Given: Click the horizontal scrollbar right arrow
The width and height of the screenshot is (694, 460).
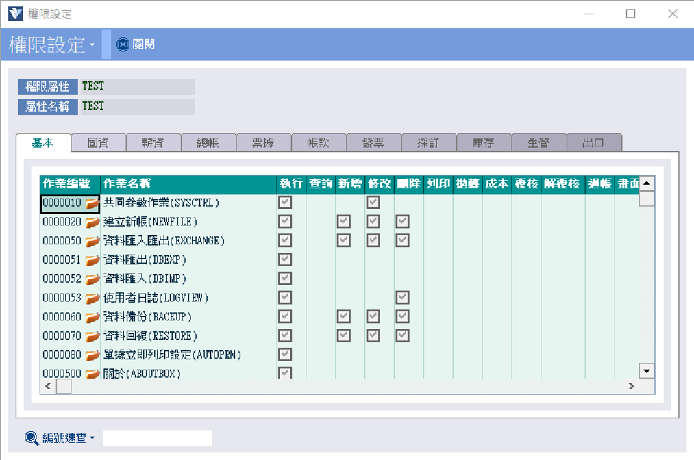Looking at the screenshot, I should click(x=631, y=387).
